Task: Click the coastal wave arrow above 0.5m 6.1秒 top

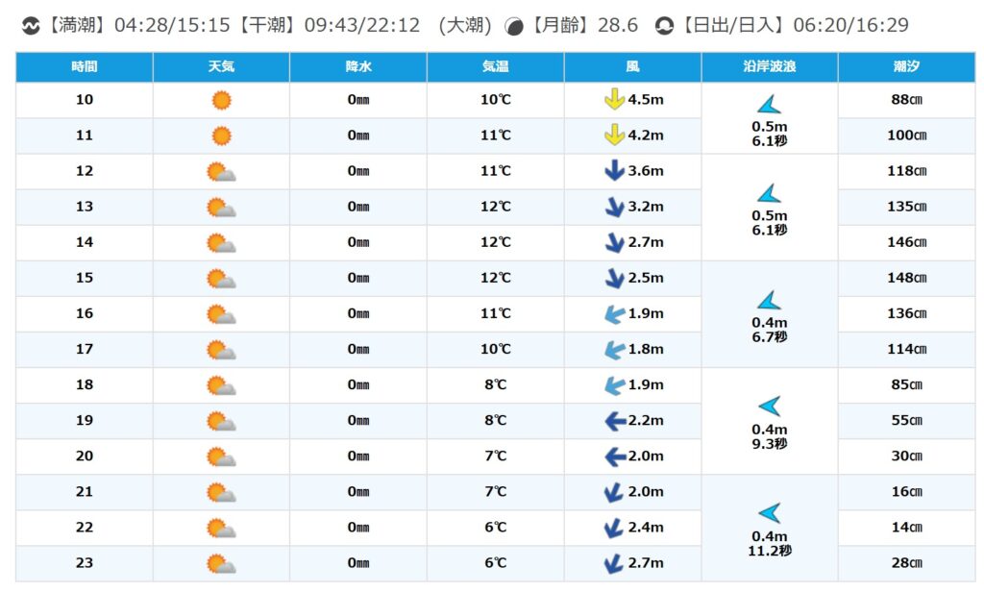Action: [x=769, y=106]
